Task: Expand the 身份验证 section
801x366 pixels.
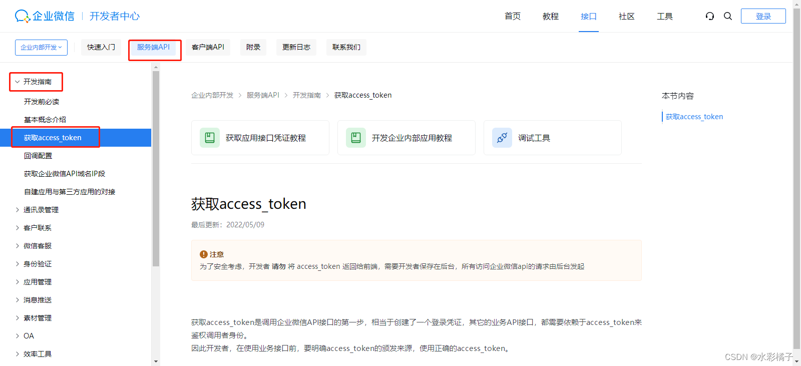Action: [18, 264]
